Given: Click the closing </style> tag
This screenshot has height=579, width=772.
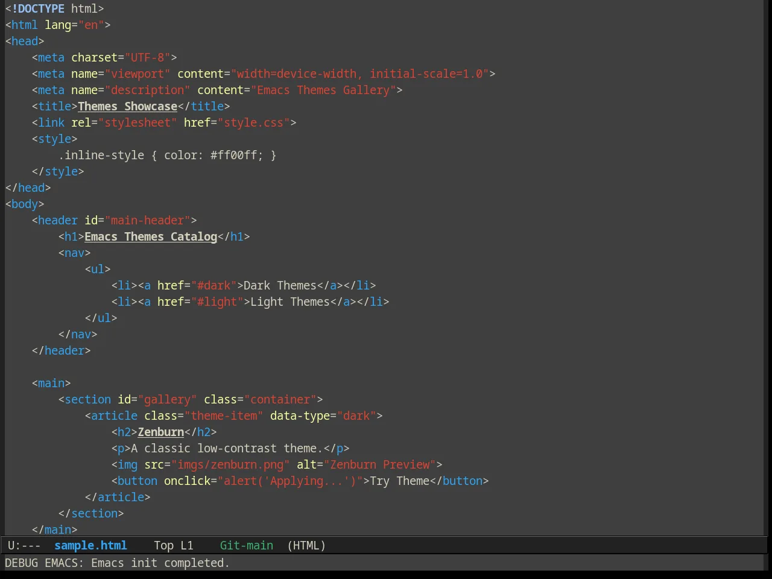Looking at the screenshot, I should click(x=58, y=171).
